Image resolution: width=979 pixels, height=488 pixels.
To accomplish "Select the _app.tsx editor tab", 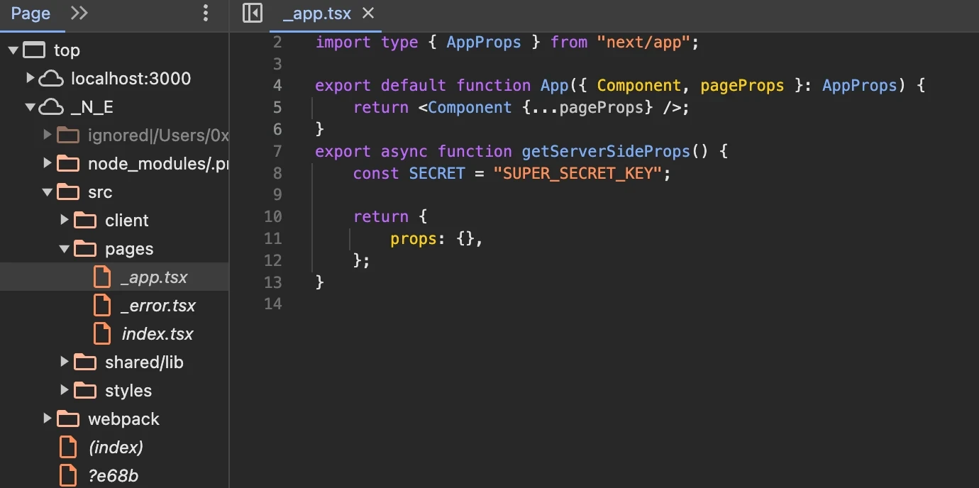I will [x=317, y=13].
